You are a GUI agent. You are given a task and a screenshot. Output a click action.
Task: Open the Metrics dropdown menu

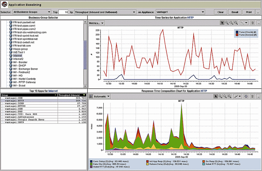coord(97,23)
